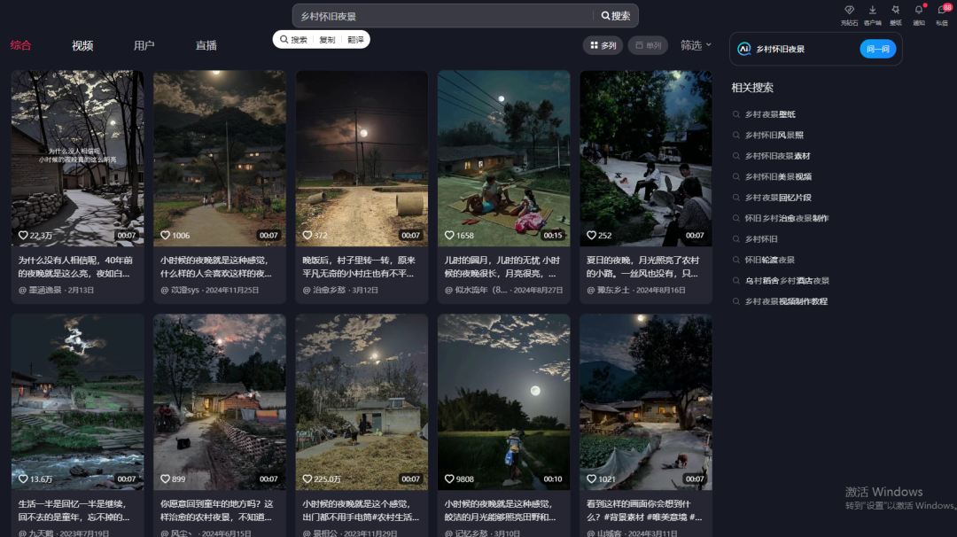Open video thumbnail with 372 likes
Viewport: 957px width, 537px height.
[362, 158]
